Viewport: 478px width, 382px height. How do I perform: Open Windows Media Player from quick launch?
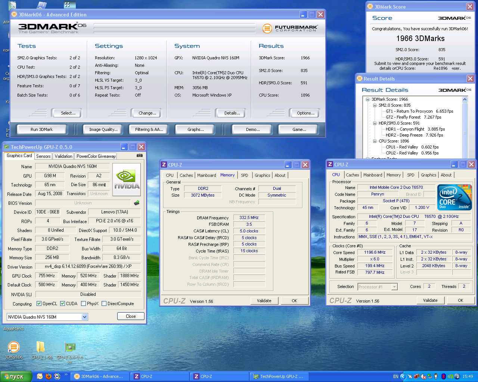(57, 376)
